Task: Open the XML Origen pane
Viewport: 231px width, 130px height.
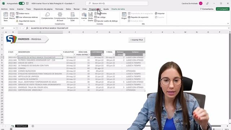Action: (x=124, y=16)
